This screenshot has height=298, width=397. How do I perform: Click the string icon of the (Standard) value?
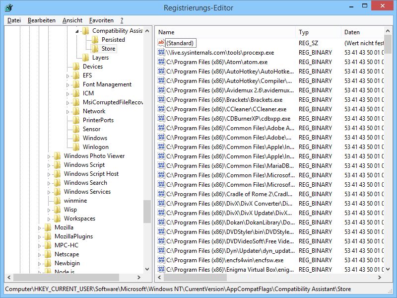(161, 43)
